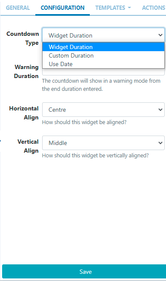Click the caret arrow beside Templates

pos(129,8)
